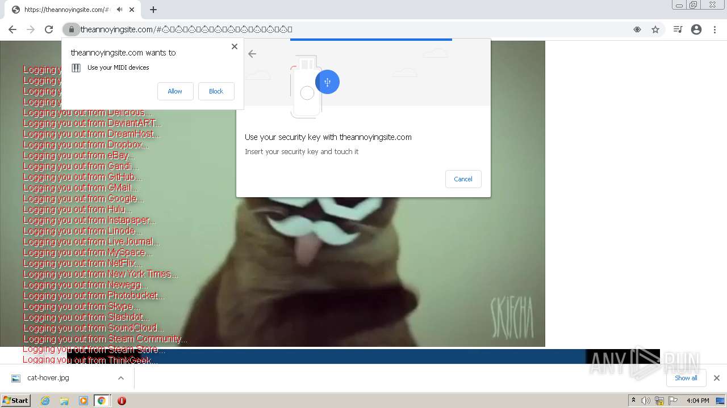Screen dimensions: 727x408
Task: Switch to the Chrome taskbar button
Action: pyautogui.click(x=102, y=401)
